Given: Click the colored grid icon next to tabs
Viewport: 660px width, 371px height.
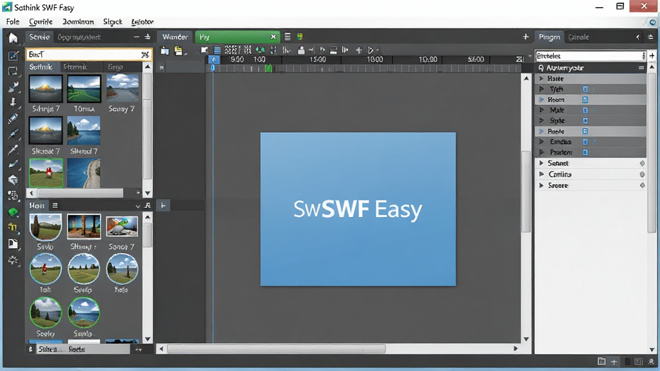Looking at the screenshot, I should point(300,37).
